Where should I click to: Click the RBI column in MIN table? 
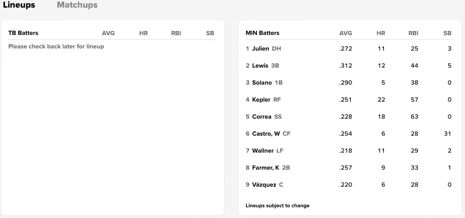pos(413,33)
